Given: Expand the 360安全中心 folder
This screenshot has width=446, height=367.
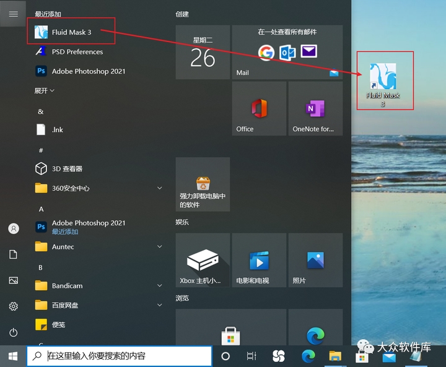Looking at the screenshot, I should 160,188.
